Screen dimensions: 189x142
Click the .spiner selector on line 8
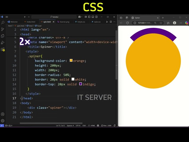(35, 56)
